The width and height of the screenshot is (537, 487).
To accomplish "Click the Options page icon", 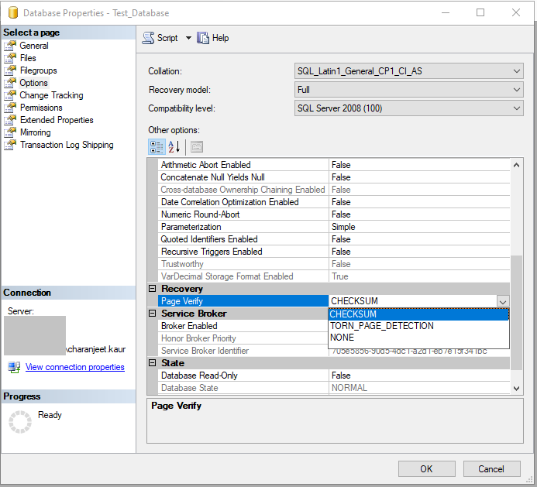I will (x=10, y=83).
